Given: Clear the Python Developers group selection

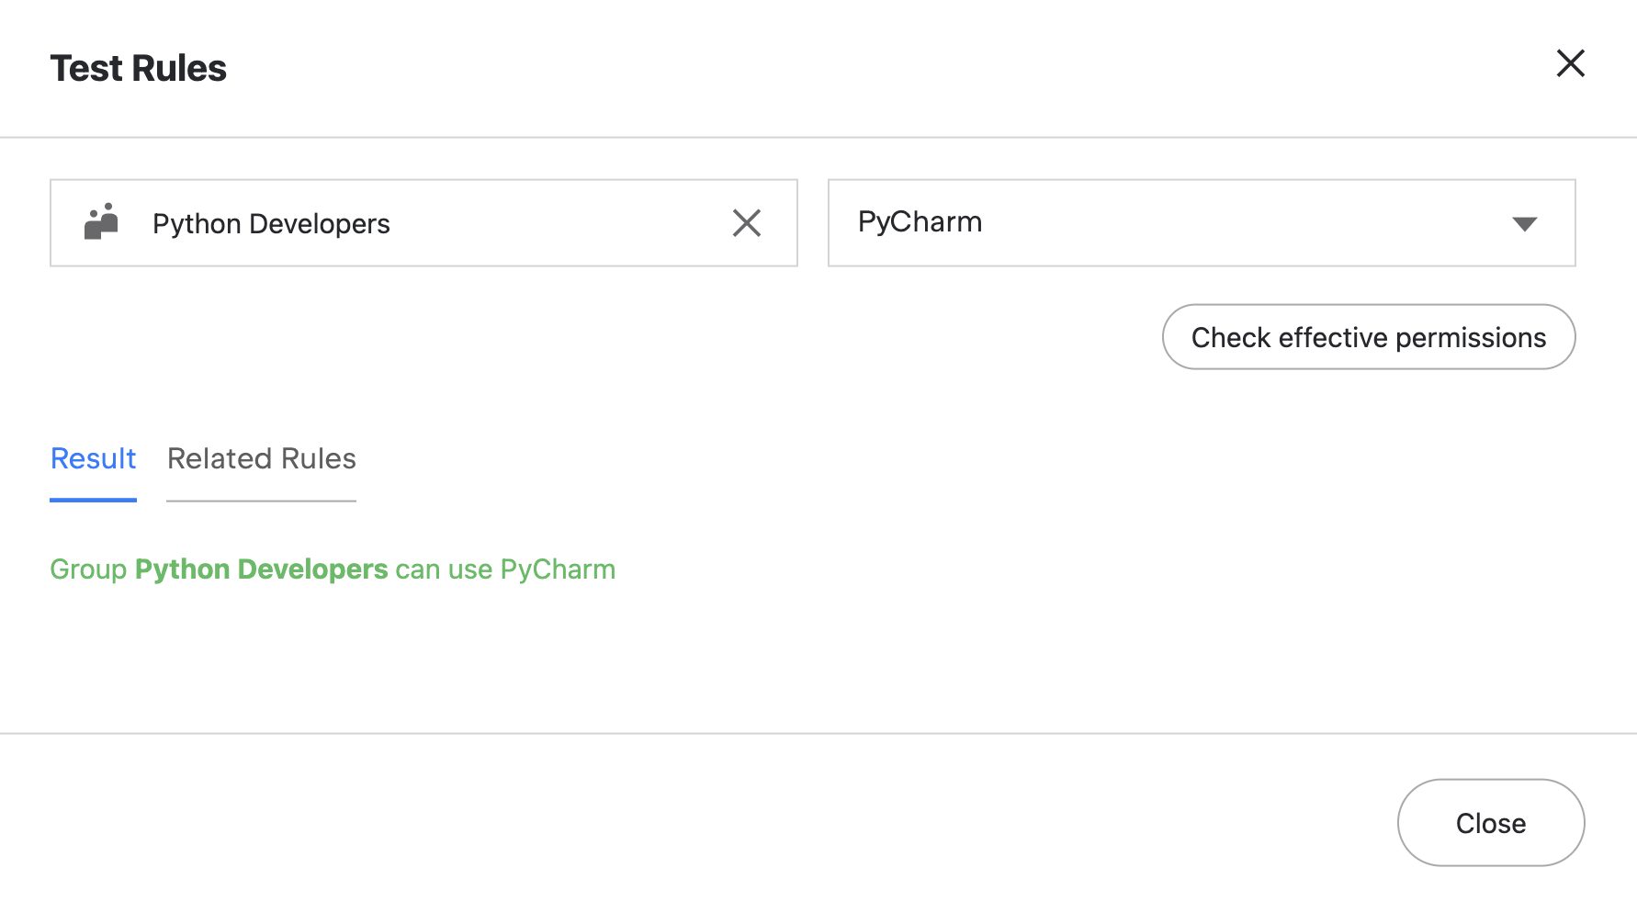Looking at the screenshot, I should 746,223.
